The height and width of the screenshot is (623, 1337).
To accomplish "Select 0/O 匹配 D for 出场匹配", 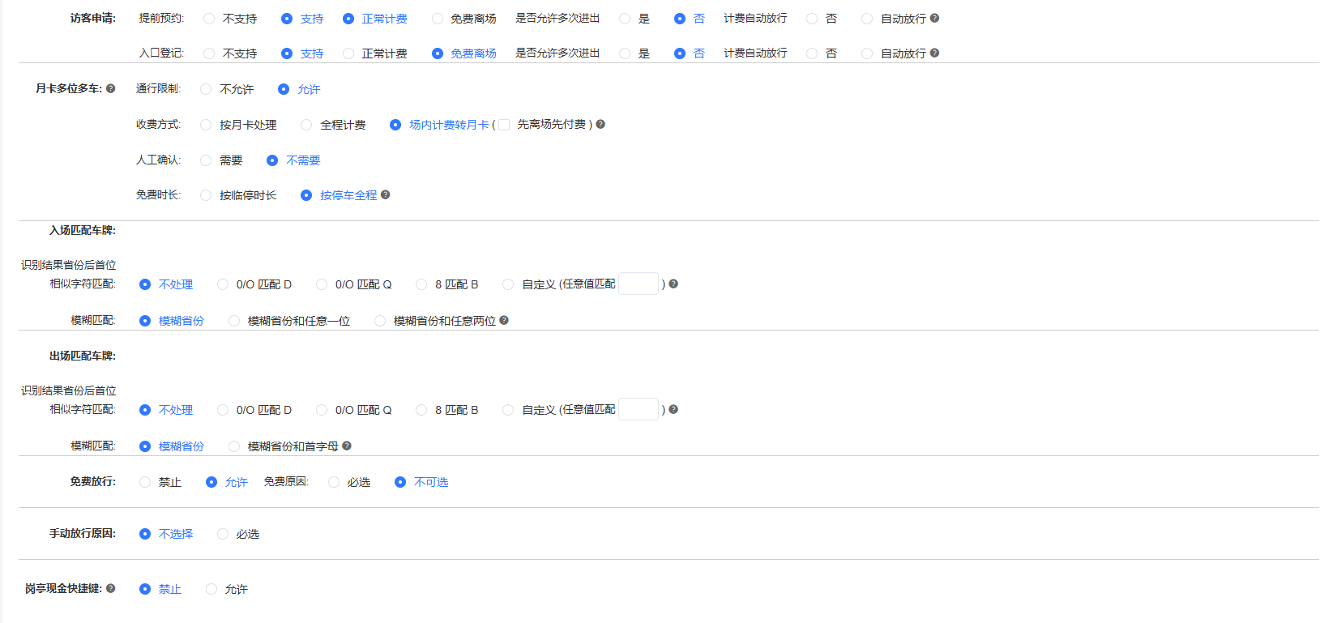I will tap(223, 410).
